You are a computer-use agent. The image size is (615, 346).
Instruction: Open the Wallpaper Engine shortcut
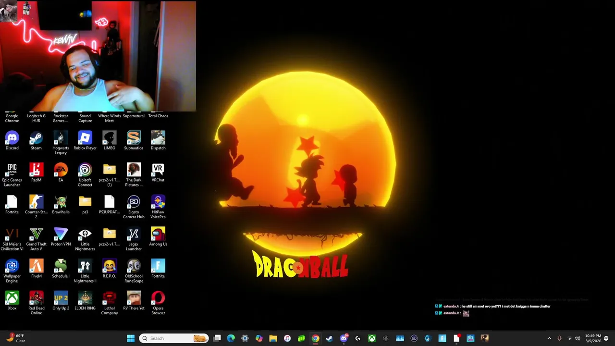point(12,271)
